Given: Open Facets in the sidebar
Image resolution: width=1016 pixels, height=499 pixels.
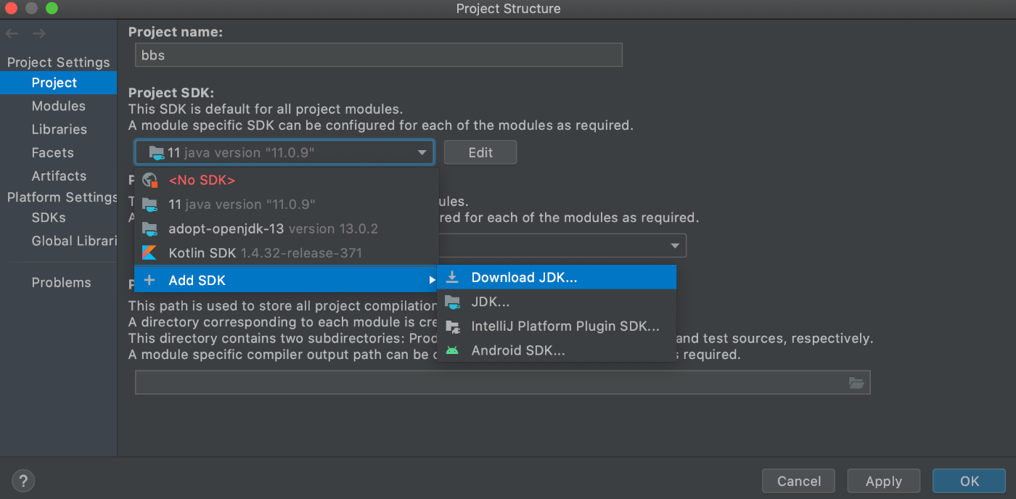Looking at the screenshot, I should [x=58, y=152].
